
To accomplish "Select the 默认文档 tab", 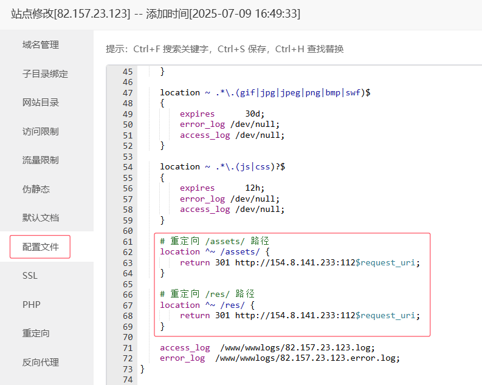I will tap(41, 218).
